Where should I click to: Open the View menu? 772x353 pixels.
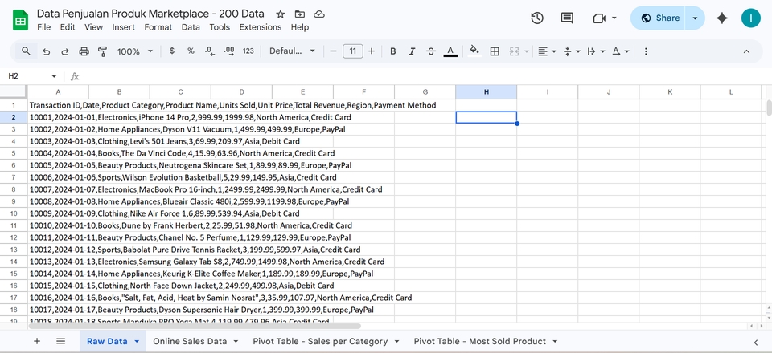point(93,27)
